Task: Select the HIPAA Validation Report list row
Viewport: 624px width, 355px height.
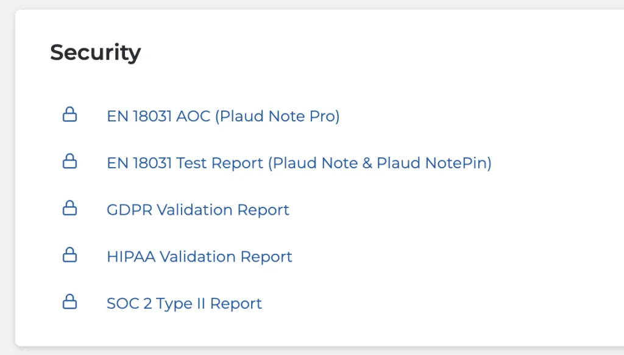Action: pos(199,257)
